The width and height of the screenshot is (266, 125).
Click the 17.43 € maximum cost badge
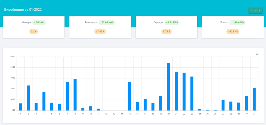[x=100, y=31]
